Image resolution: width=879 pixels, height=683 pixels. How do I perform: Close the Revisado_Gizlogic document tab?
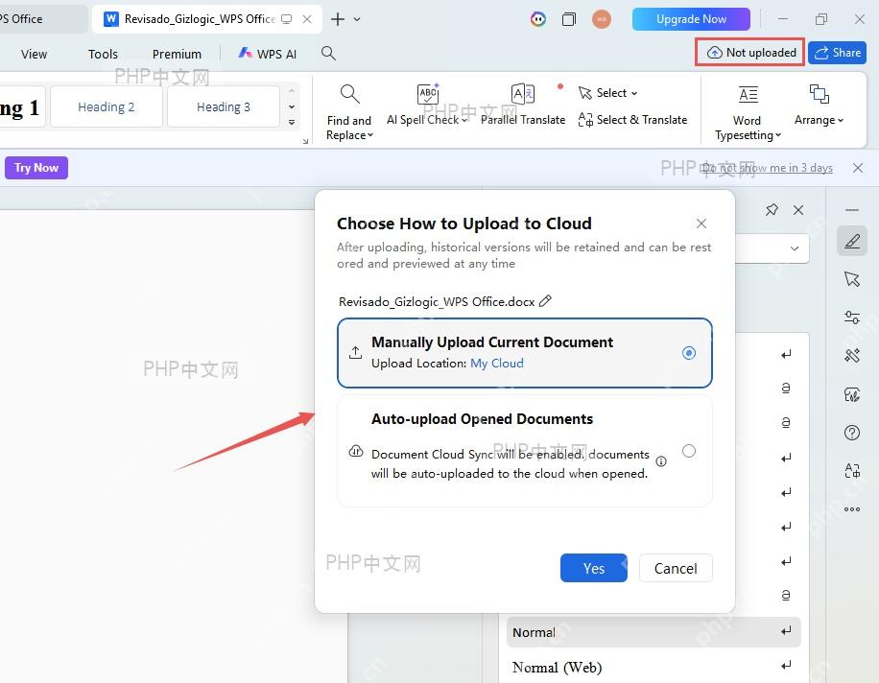307,19
